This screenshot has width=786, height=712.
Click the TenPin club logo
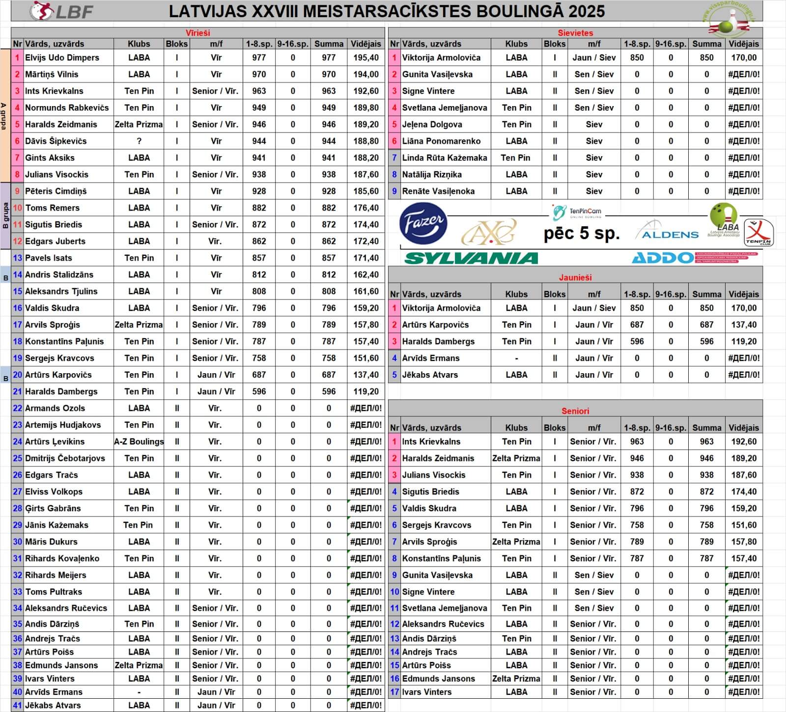point(759,232)
